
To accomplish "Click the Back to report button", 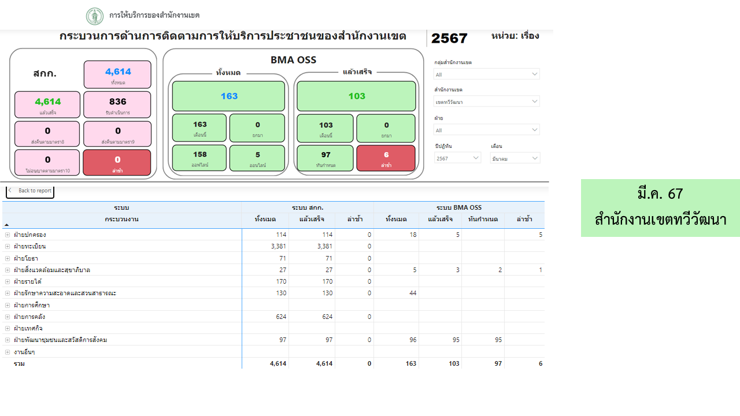I will (31, 191).
